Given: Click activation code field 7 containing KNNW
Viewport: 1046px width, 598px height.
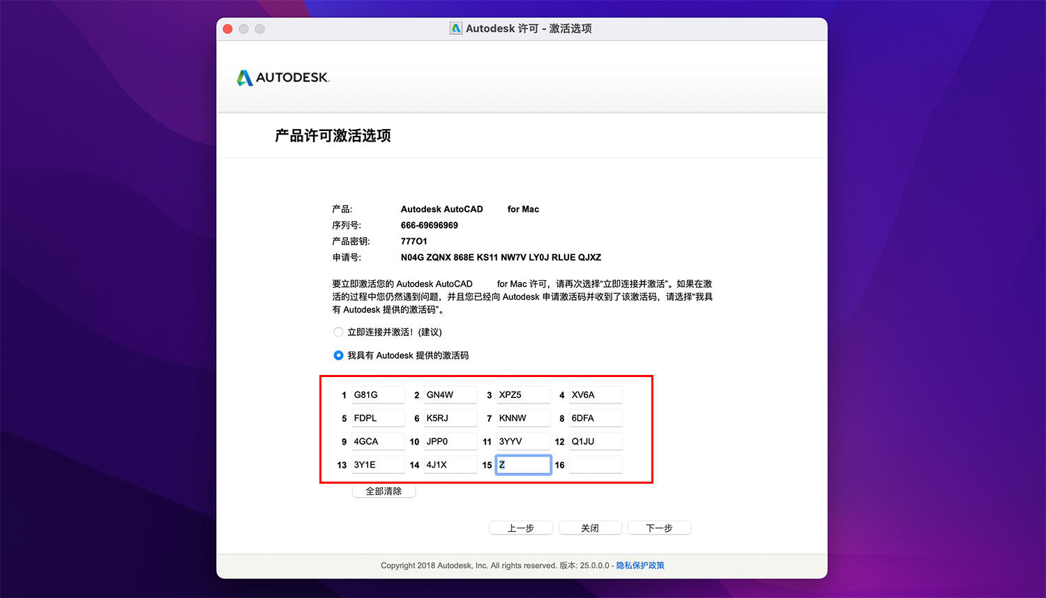Looking at the screenshot, I should (x=523, y=418).
